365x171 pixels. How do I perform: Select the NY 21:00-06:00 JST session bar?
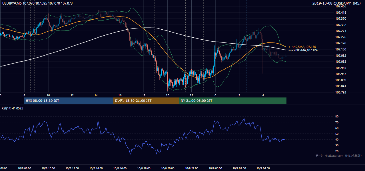tap(233, 101)
